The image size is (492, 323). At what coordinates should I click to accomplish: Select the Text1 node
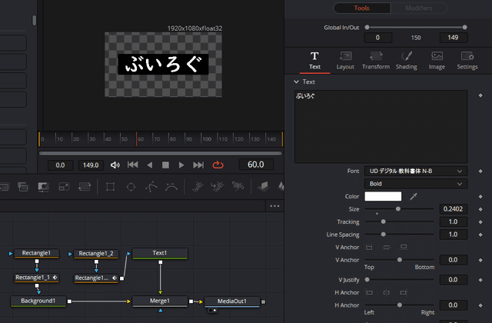(160, 253)
